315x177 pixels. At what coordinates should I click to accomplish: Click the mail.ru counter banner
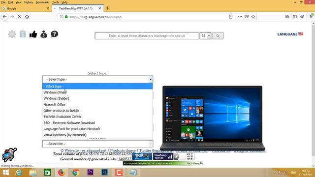point(142,156)
